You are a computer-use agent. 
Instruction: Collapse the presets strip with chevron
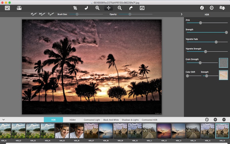point(3,120)
